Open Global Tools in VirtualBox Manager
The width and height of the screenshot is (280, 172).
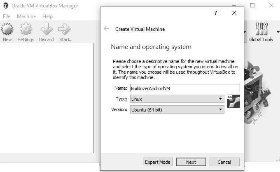tap(261, 32)
